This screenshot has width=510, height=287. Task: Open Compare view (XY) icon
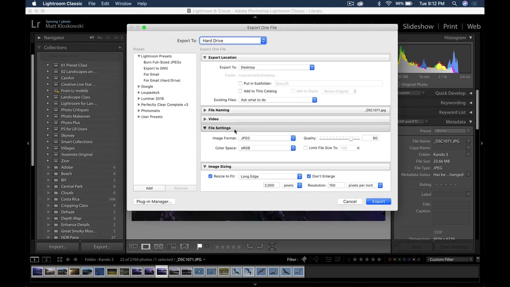tap(159, 247)
